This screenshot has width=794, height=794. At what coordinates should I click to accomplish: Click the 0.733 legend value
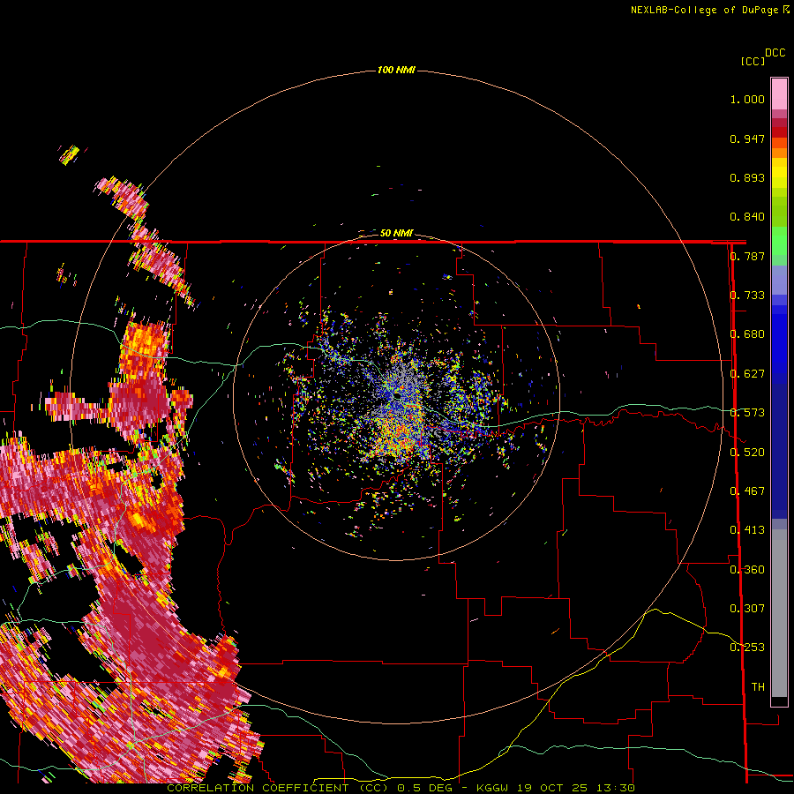click(x=747, y=296)
